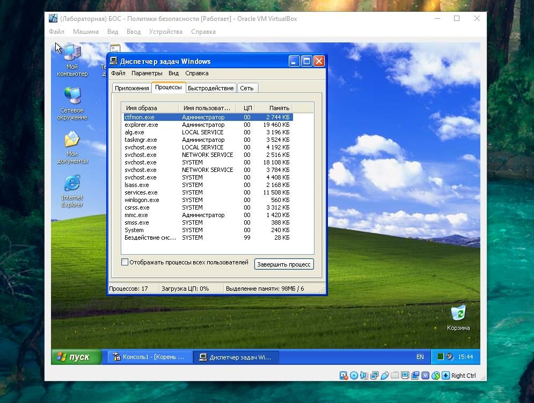Click the Right Ctrl host key label

coord(464,376)
